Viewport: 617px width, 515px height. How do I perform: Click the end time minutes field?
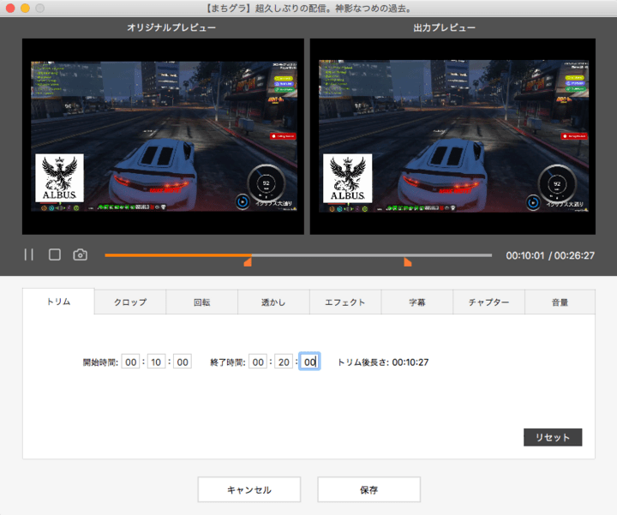(285, 362)
